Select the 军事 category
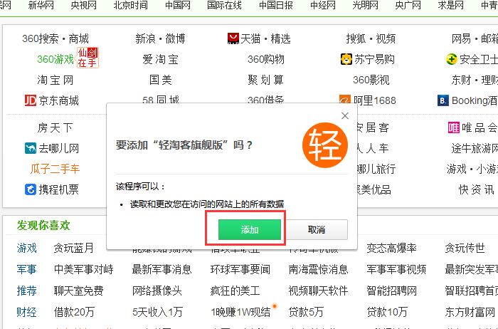 (x=27, y=269)
